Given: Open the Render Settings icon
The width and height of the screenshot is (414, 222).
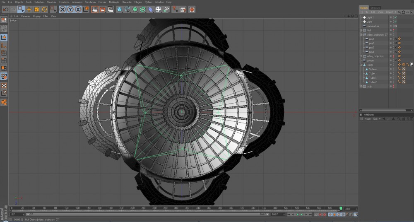Looking at the screenshot, I should pyautogui.click(x=111, y=10).
